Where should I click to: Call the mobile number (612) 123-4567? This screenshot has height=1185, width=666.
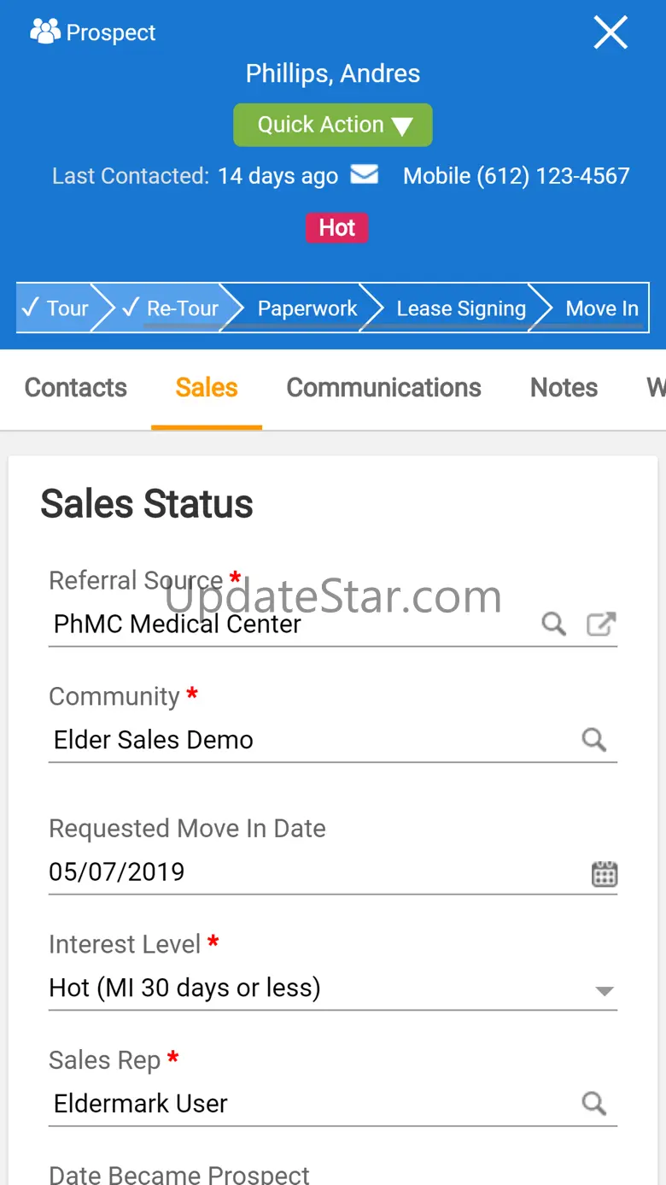tap(516, 176)
